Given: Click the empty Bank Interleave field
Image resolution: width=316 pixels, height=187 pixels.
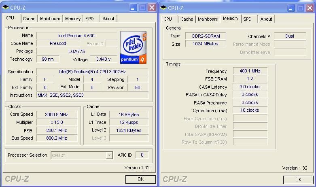Looking at the screenshot, I should tap(290, 52).
